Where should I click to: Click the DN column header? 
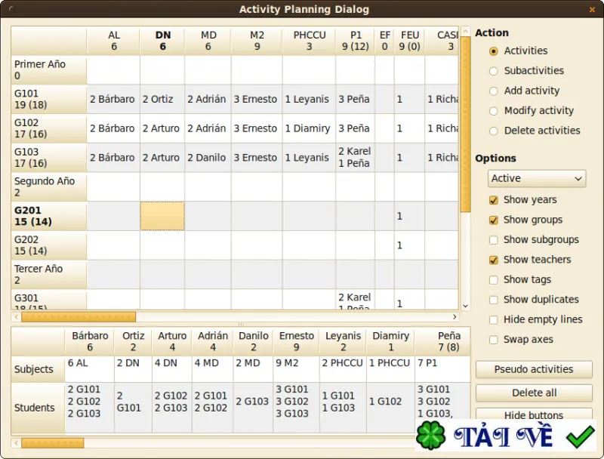point(162,41)
